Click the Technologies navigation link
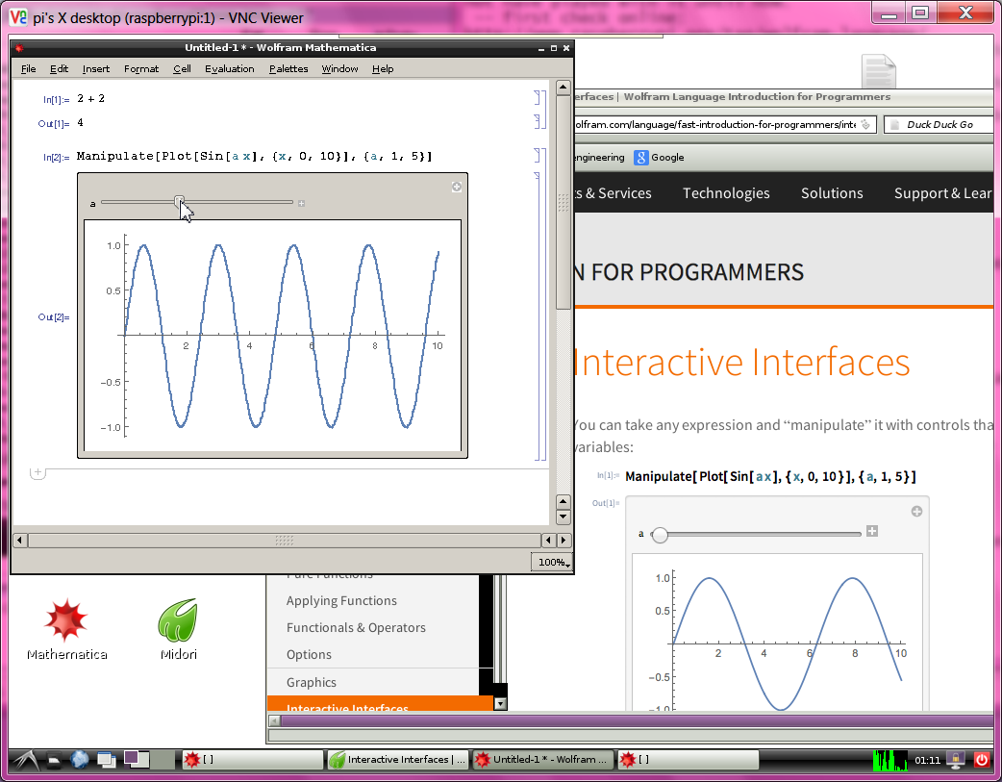The image size is (1002, 782). coord(726,193)
